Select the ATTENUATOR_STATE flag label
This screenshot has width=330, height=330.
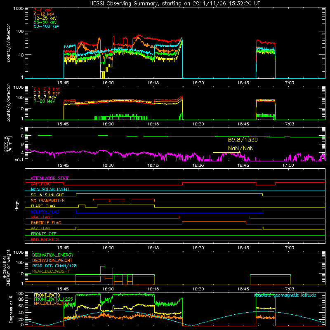(x=50, y=178)
